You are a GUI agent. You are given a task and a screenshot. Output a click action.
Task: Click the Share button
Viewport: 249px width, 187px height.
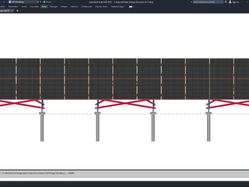point(47,2)
